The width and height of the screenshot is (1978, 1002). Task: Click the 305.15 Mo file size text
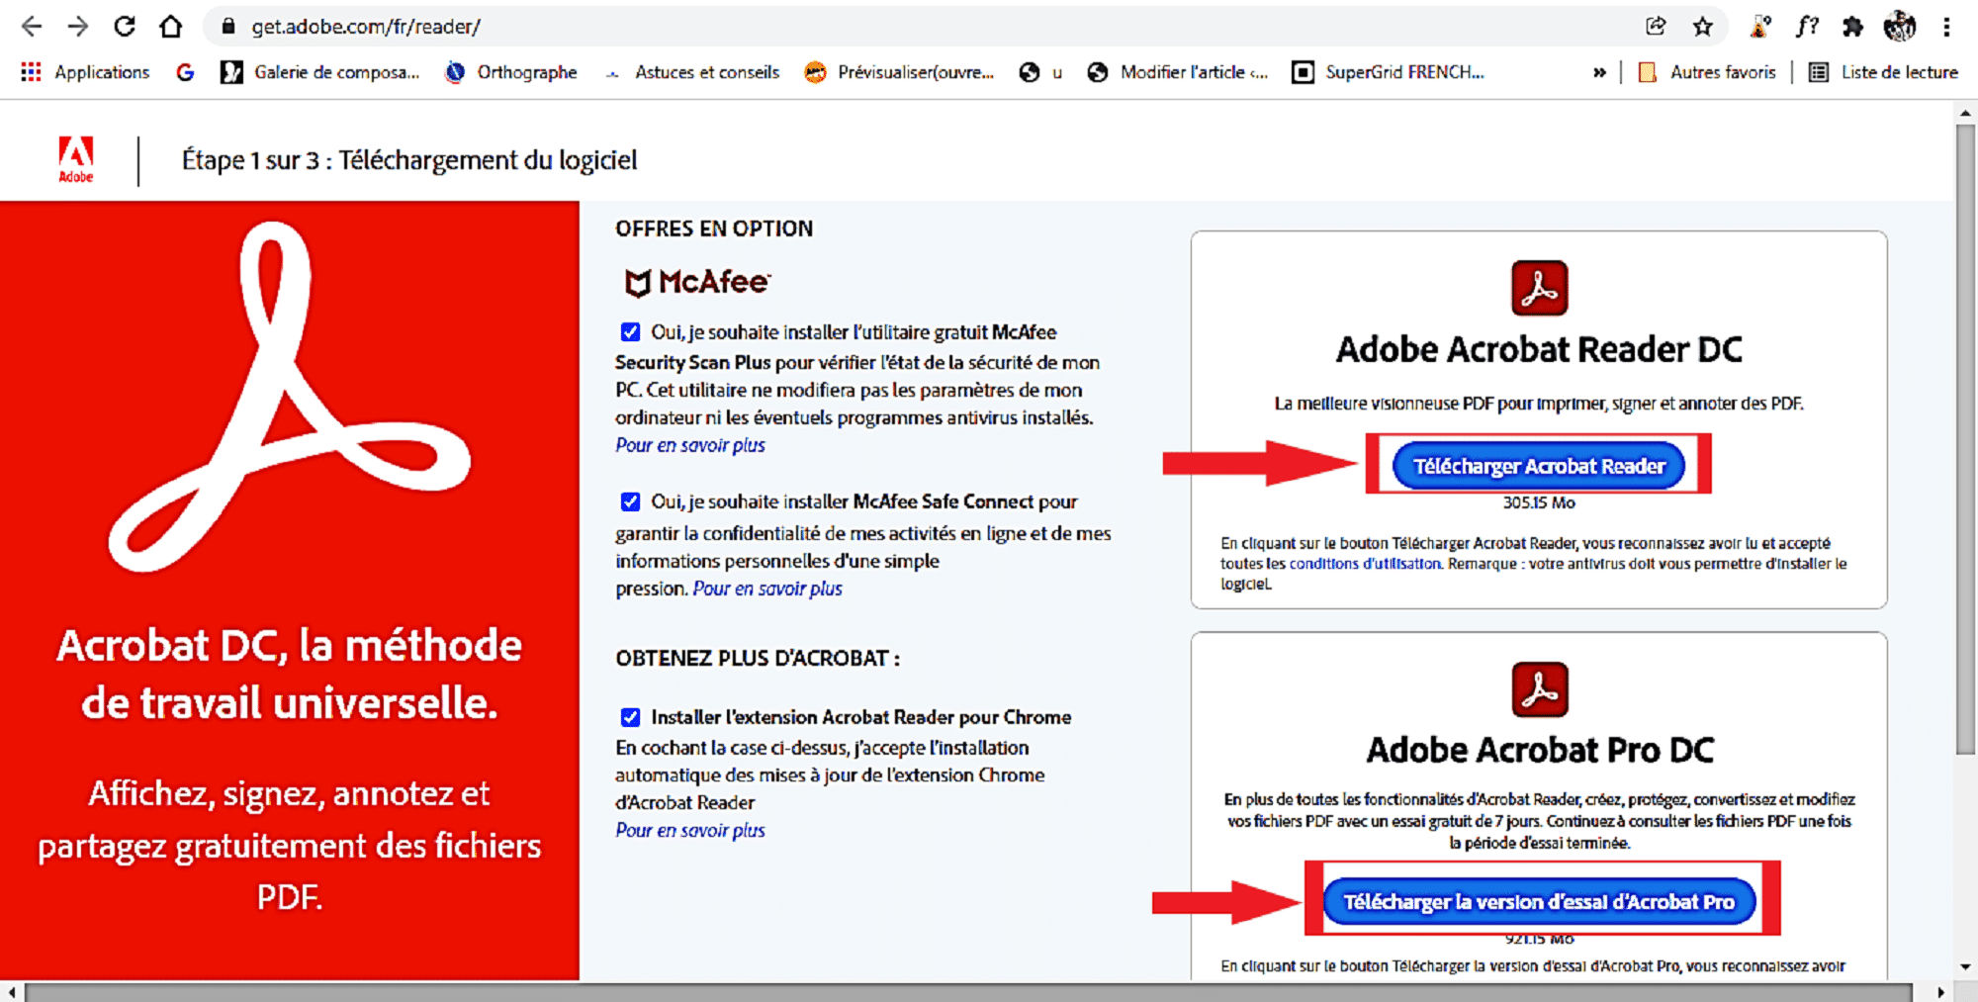1539,502
